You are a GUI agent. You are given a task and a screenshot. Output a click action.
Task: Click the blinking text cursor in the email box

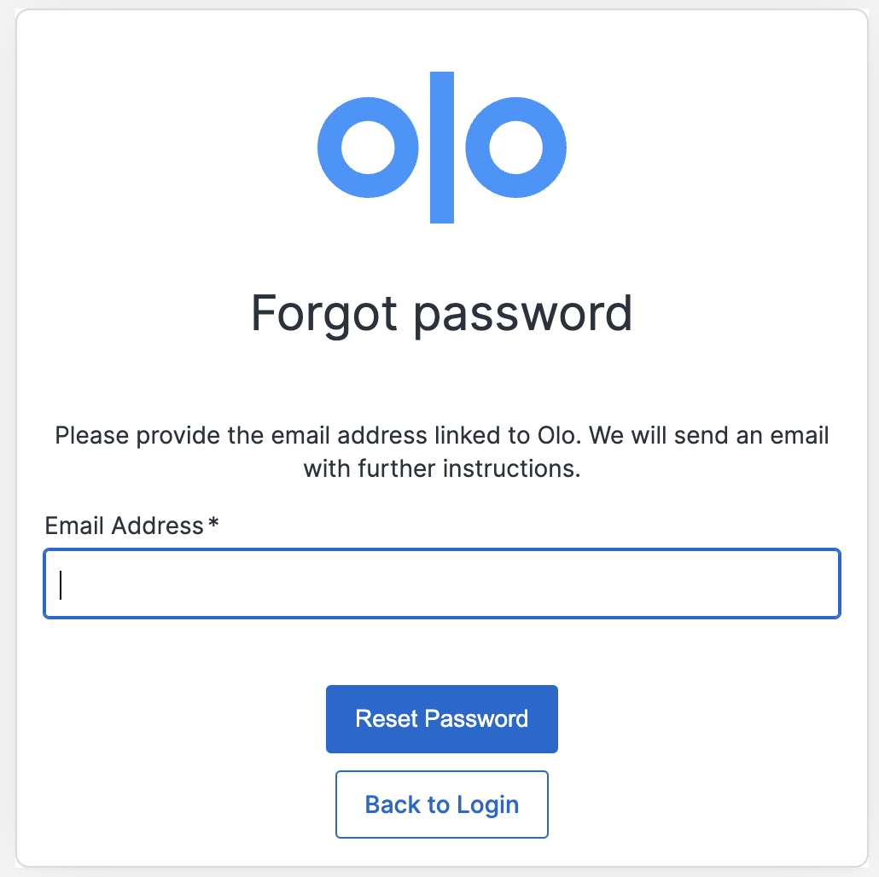tap(61, 584)
